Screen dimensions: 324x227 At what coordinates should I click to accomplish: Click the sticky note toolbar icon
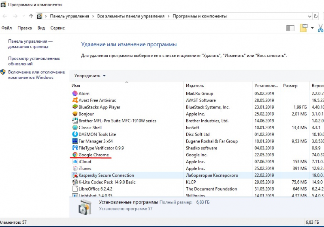coord(303,28)
